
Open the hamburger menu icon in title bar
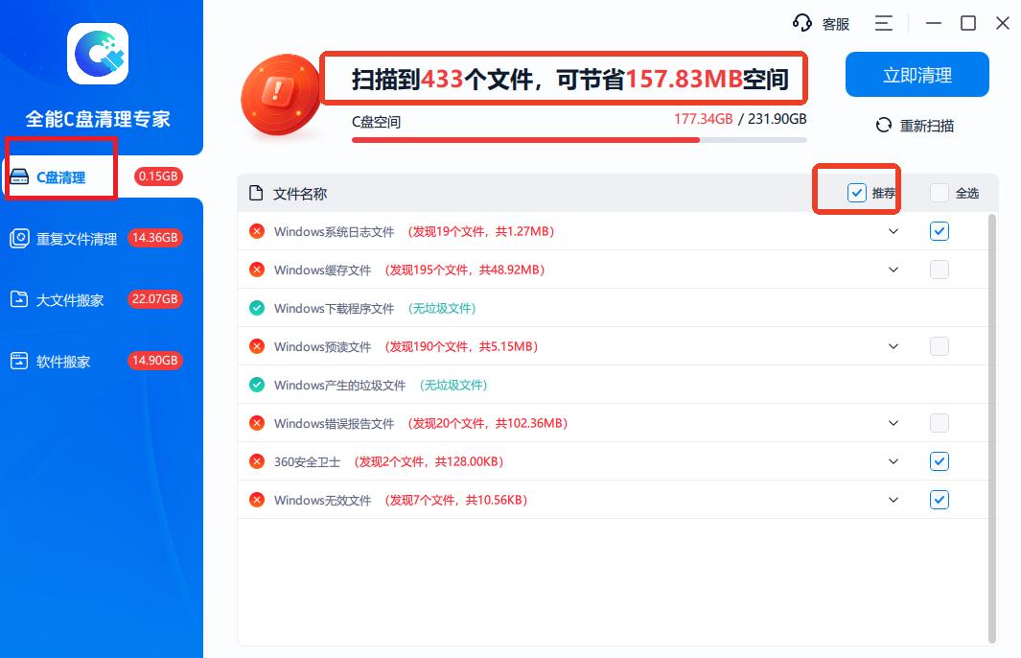coord(883,23)
